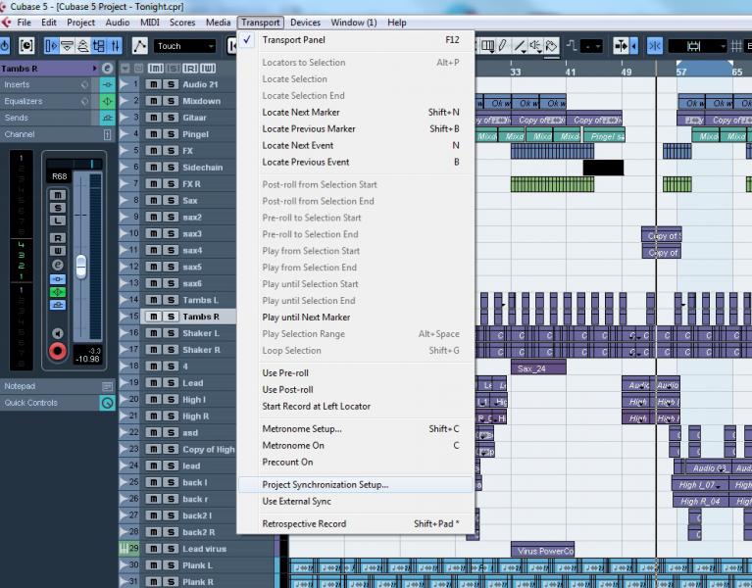Click the Monitor speaker button on channel strip

58,333
